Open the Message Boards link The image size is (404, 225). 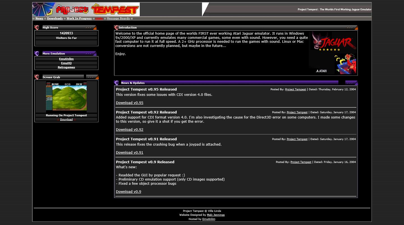[x=118, y=18]
